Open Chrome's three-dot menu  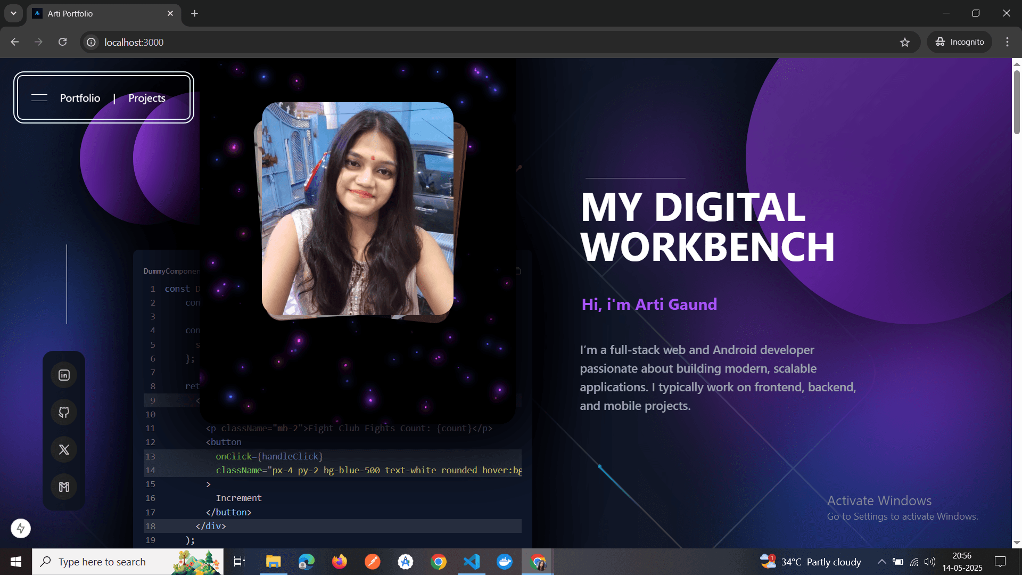[1007, 42]
